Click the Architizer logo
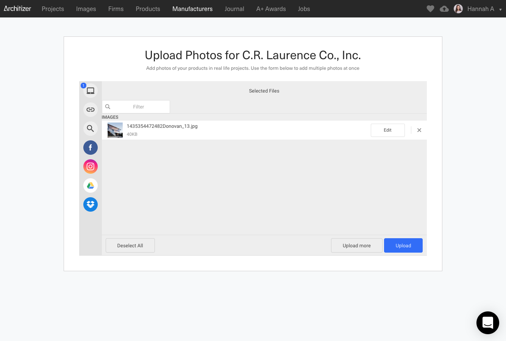 [17, 8]
